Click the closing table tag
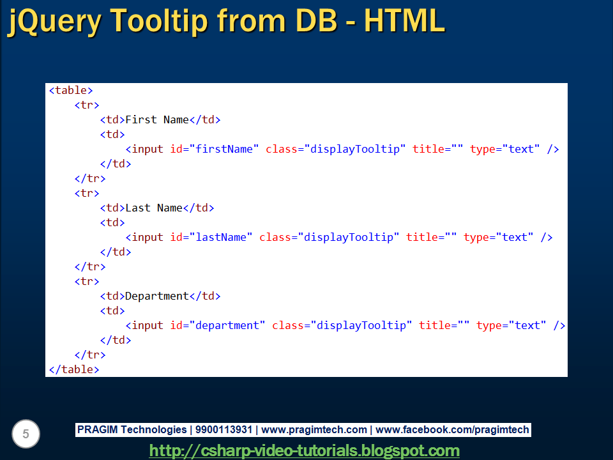This screenshot has width=613, height=460. tap(75, 369)
